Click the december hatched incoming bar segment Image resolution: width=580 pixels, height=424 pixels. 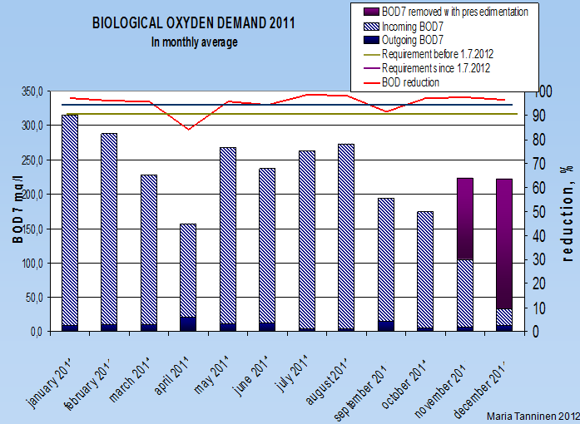click(x=504, y=317)
